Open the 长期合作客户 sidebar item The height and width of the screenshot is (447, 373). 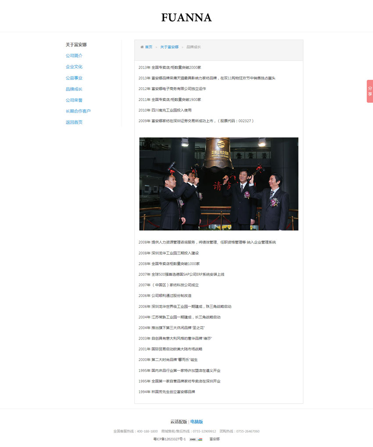coord(78,111)
